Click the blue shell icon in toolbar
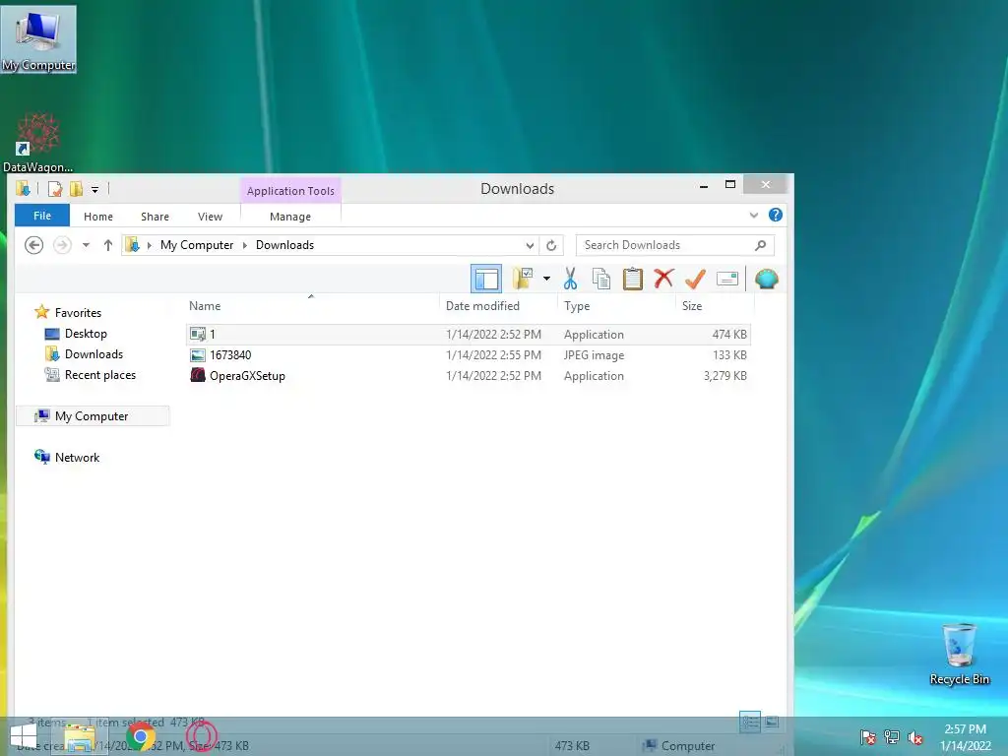This screenshot has height=756, width=1008. coord(766,279)
